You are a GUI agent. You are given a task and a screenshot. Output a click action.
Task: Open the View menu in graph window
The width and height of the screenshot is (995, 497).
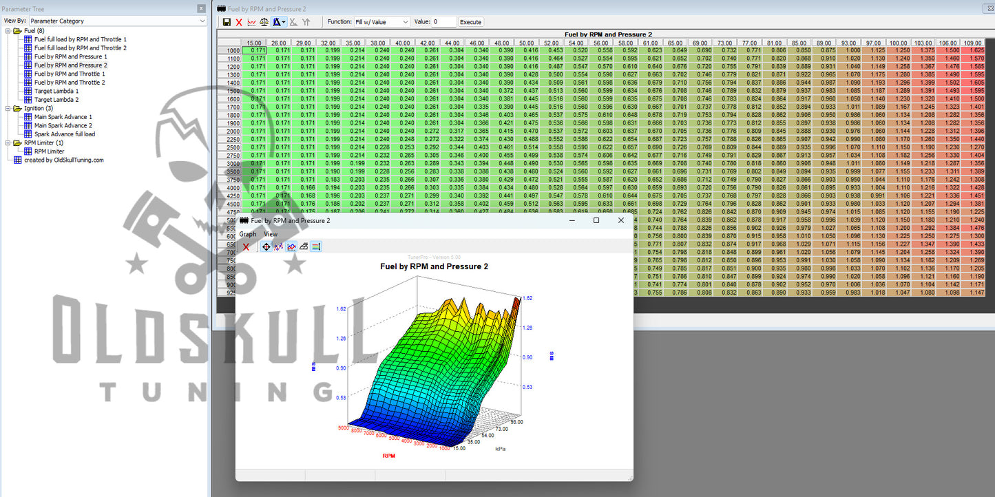[x=271, y=234]
